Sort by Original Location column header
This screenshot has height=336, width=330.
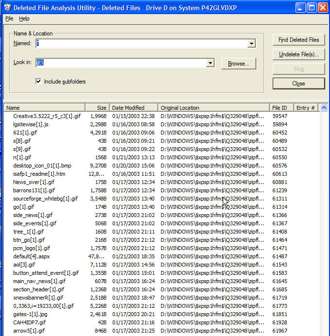[x=214, y=108]
